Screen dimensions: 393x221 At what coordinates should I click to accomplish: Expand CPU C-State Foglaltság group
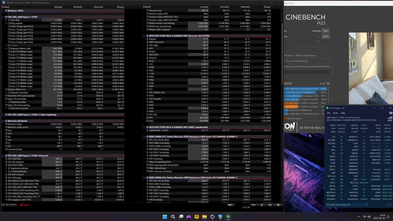[x=3, y=114]
